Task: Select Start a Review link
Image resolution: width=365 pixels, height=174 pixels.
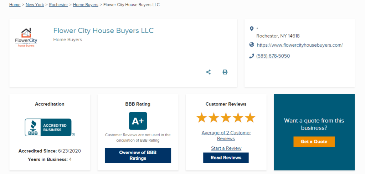Action: tap(226, 148)
